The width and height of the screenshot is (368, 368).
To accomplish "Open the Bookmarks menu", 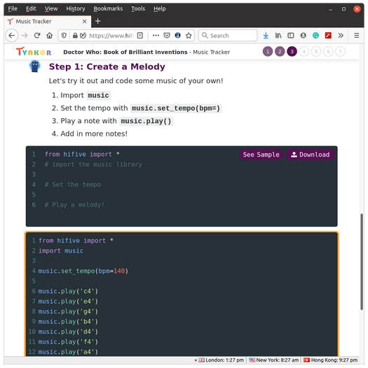I will (108, 8).
